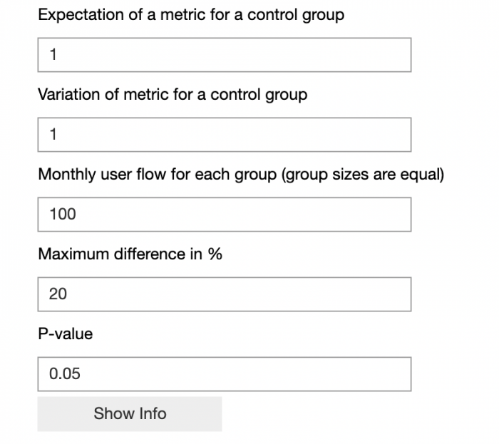Click the 'P-value' label text

(x=65, y=334)
